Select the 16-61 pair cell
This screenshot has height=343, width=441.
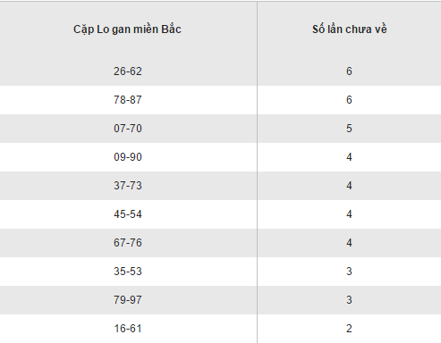tap(128, 329)
